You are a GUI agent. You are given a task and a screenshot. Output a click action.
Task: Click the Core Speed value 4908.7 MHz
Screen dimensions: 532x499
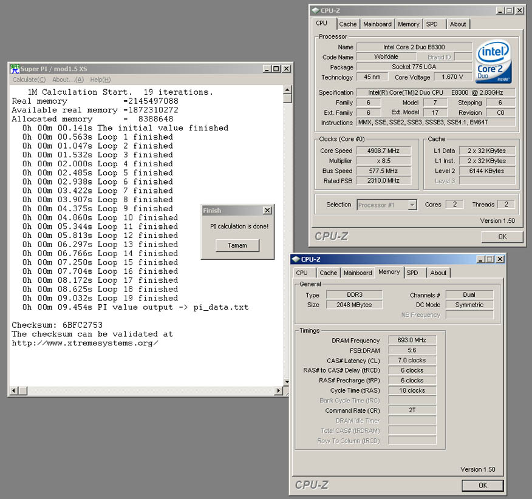point(383,151)
